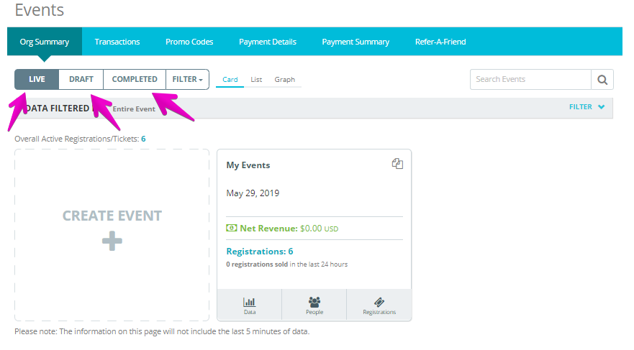Switch to List view

point(256,80)
